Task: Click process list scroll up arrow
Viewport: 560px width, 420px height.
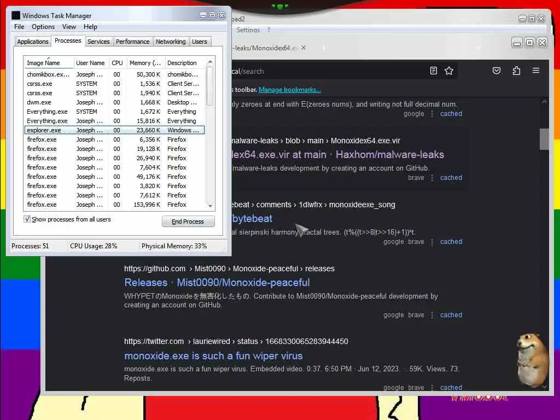Action: click(x=210, y=62)
